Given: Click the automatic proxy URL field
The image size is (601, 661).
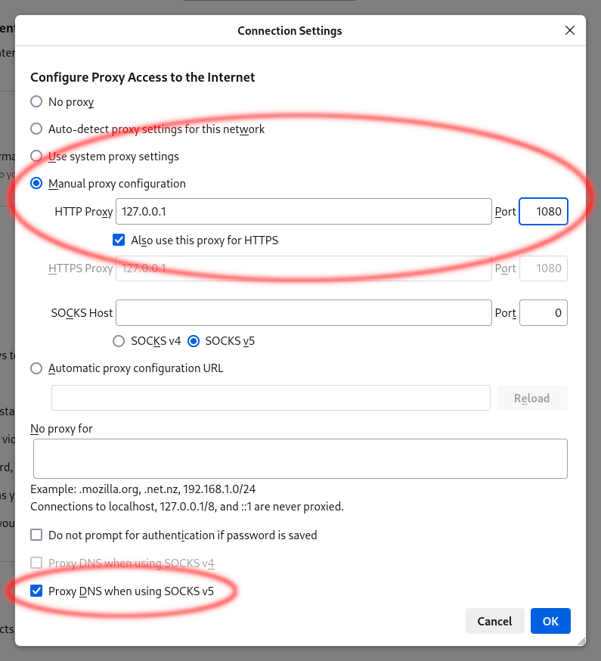Looking at the screenshot, I should point(271,398).
